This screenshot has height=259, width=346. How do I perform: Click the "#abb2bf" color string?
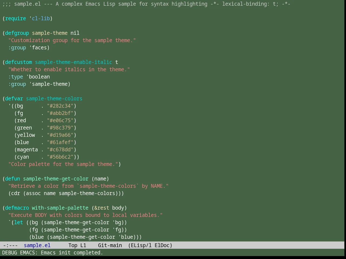(x=60, y=113)
